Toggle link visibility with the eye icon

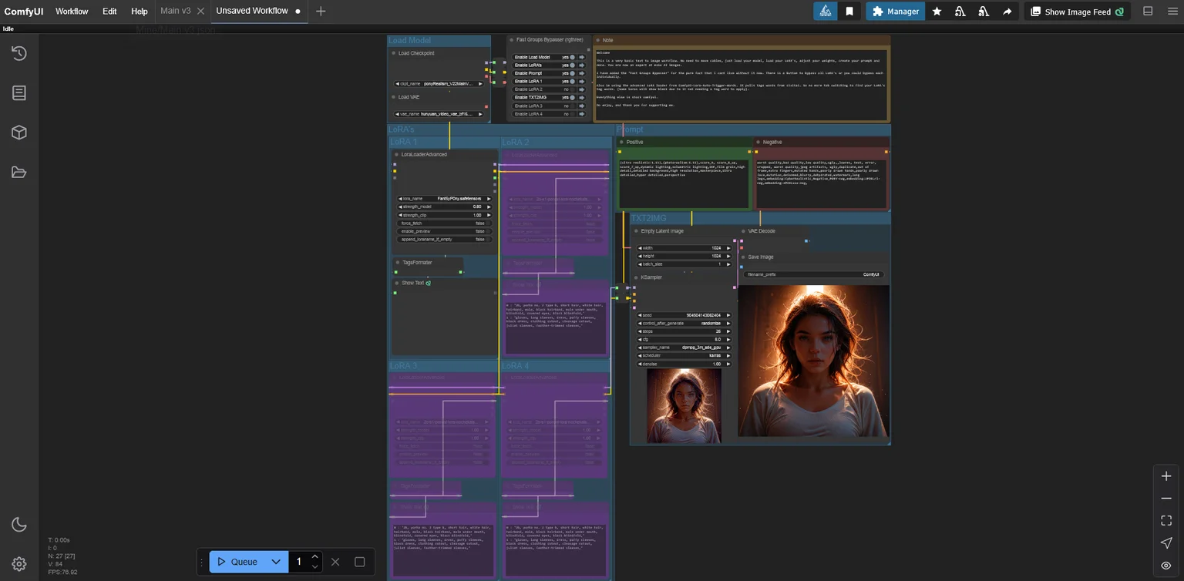coord(1166,566)
